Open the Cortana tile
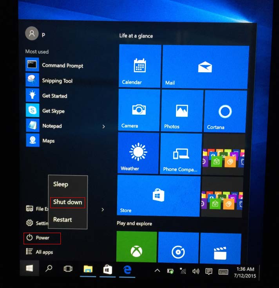Screen dimensions: 279x288 (x=225, y=111)
